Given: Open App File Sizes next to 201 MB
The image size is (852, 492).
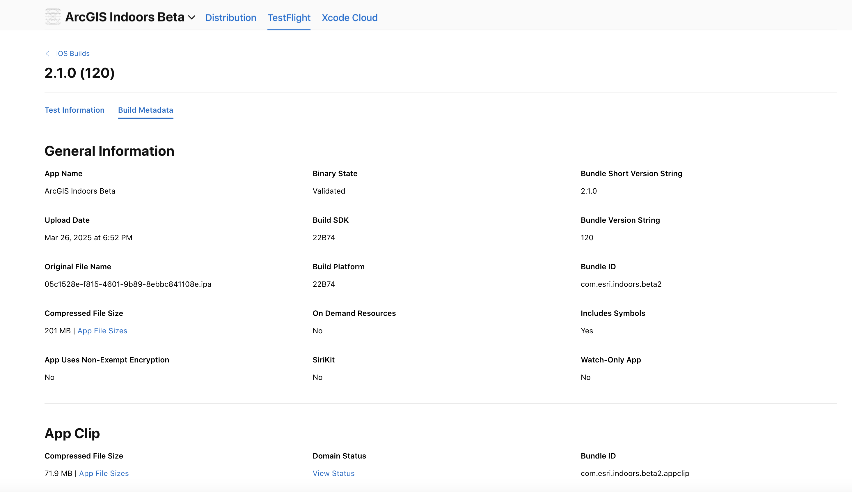Looking at the screenshot, I should 102,331.
